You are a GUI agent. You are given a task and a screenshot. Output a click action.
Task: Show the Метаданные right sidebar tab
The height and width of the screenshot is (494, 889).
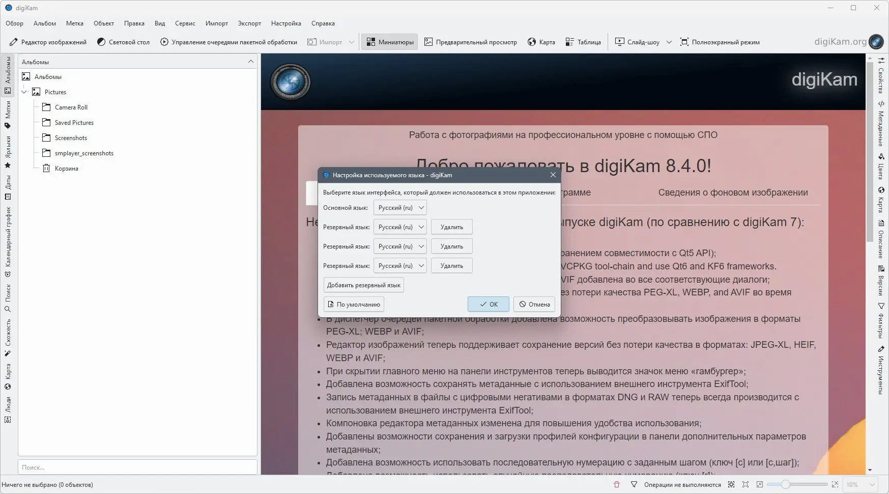coord(881,123)
